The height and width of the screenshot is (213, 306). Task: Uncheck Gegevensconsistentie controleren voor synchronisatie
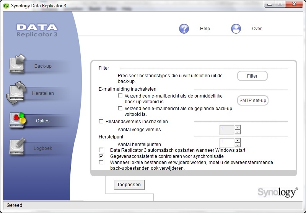pyautogui.click(x=101, y=156)
